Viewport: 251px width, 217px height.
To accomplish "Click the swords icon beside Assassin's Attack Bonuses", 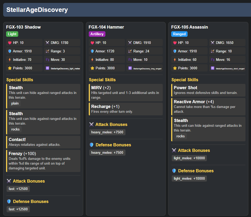I will tap(174, 150).
